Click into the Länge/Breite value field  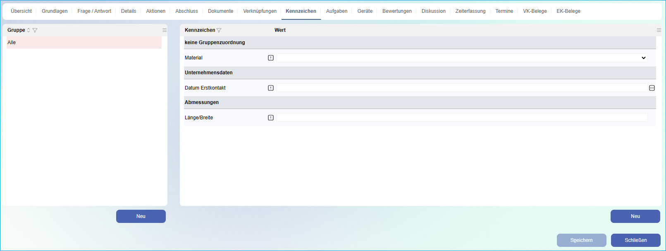461,118
